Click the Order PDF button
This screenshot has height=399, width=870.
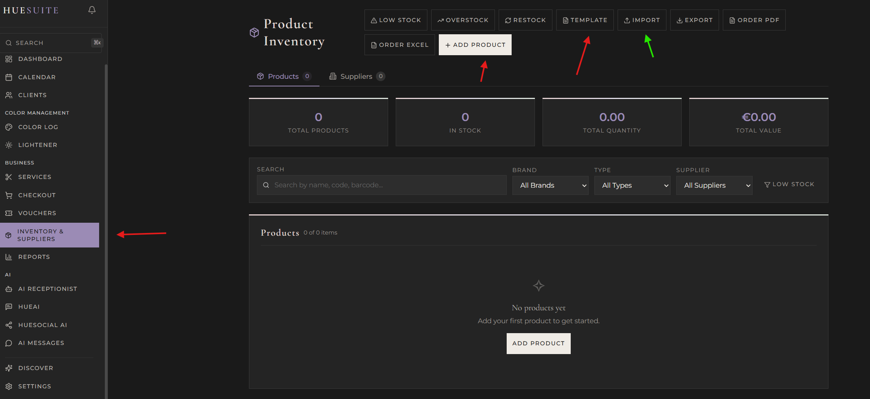[x=754, y=20]
